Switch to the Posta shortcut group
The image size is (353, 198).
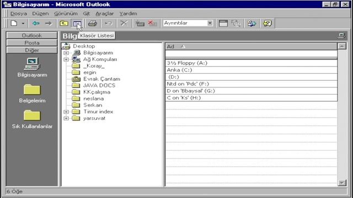pyautogui.click(x=32, y=43)
